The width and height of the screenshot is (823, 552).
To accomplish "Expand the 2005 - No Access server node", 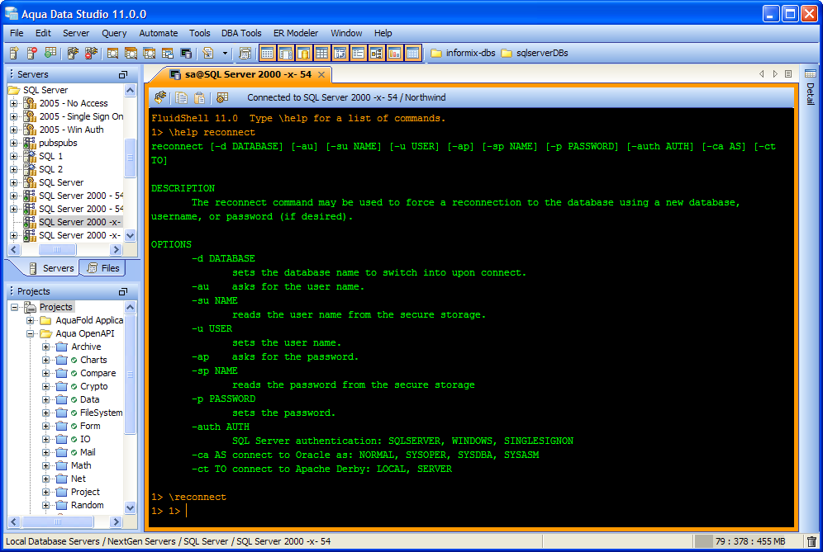I will (14, 103).
